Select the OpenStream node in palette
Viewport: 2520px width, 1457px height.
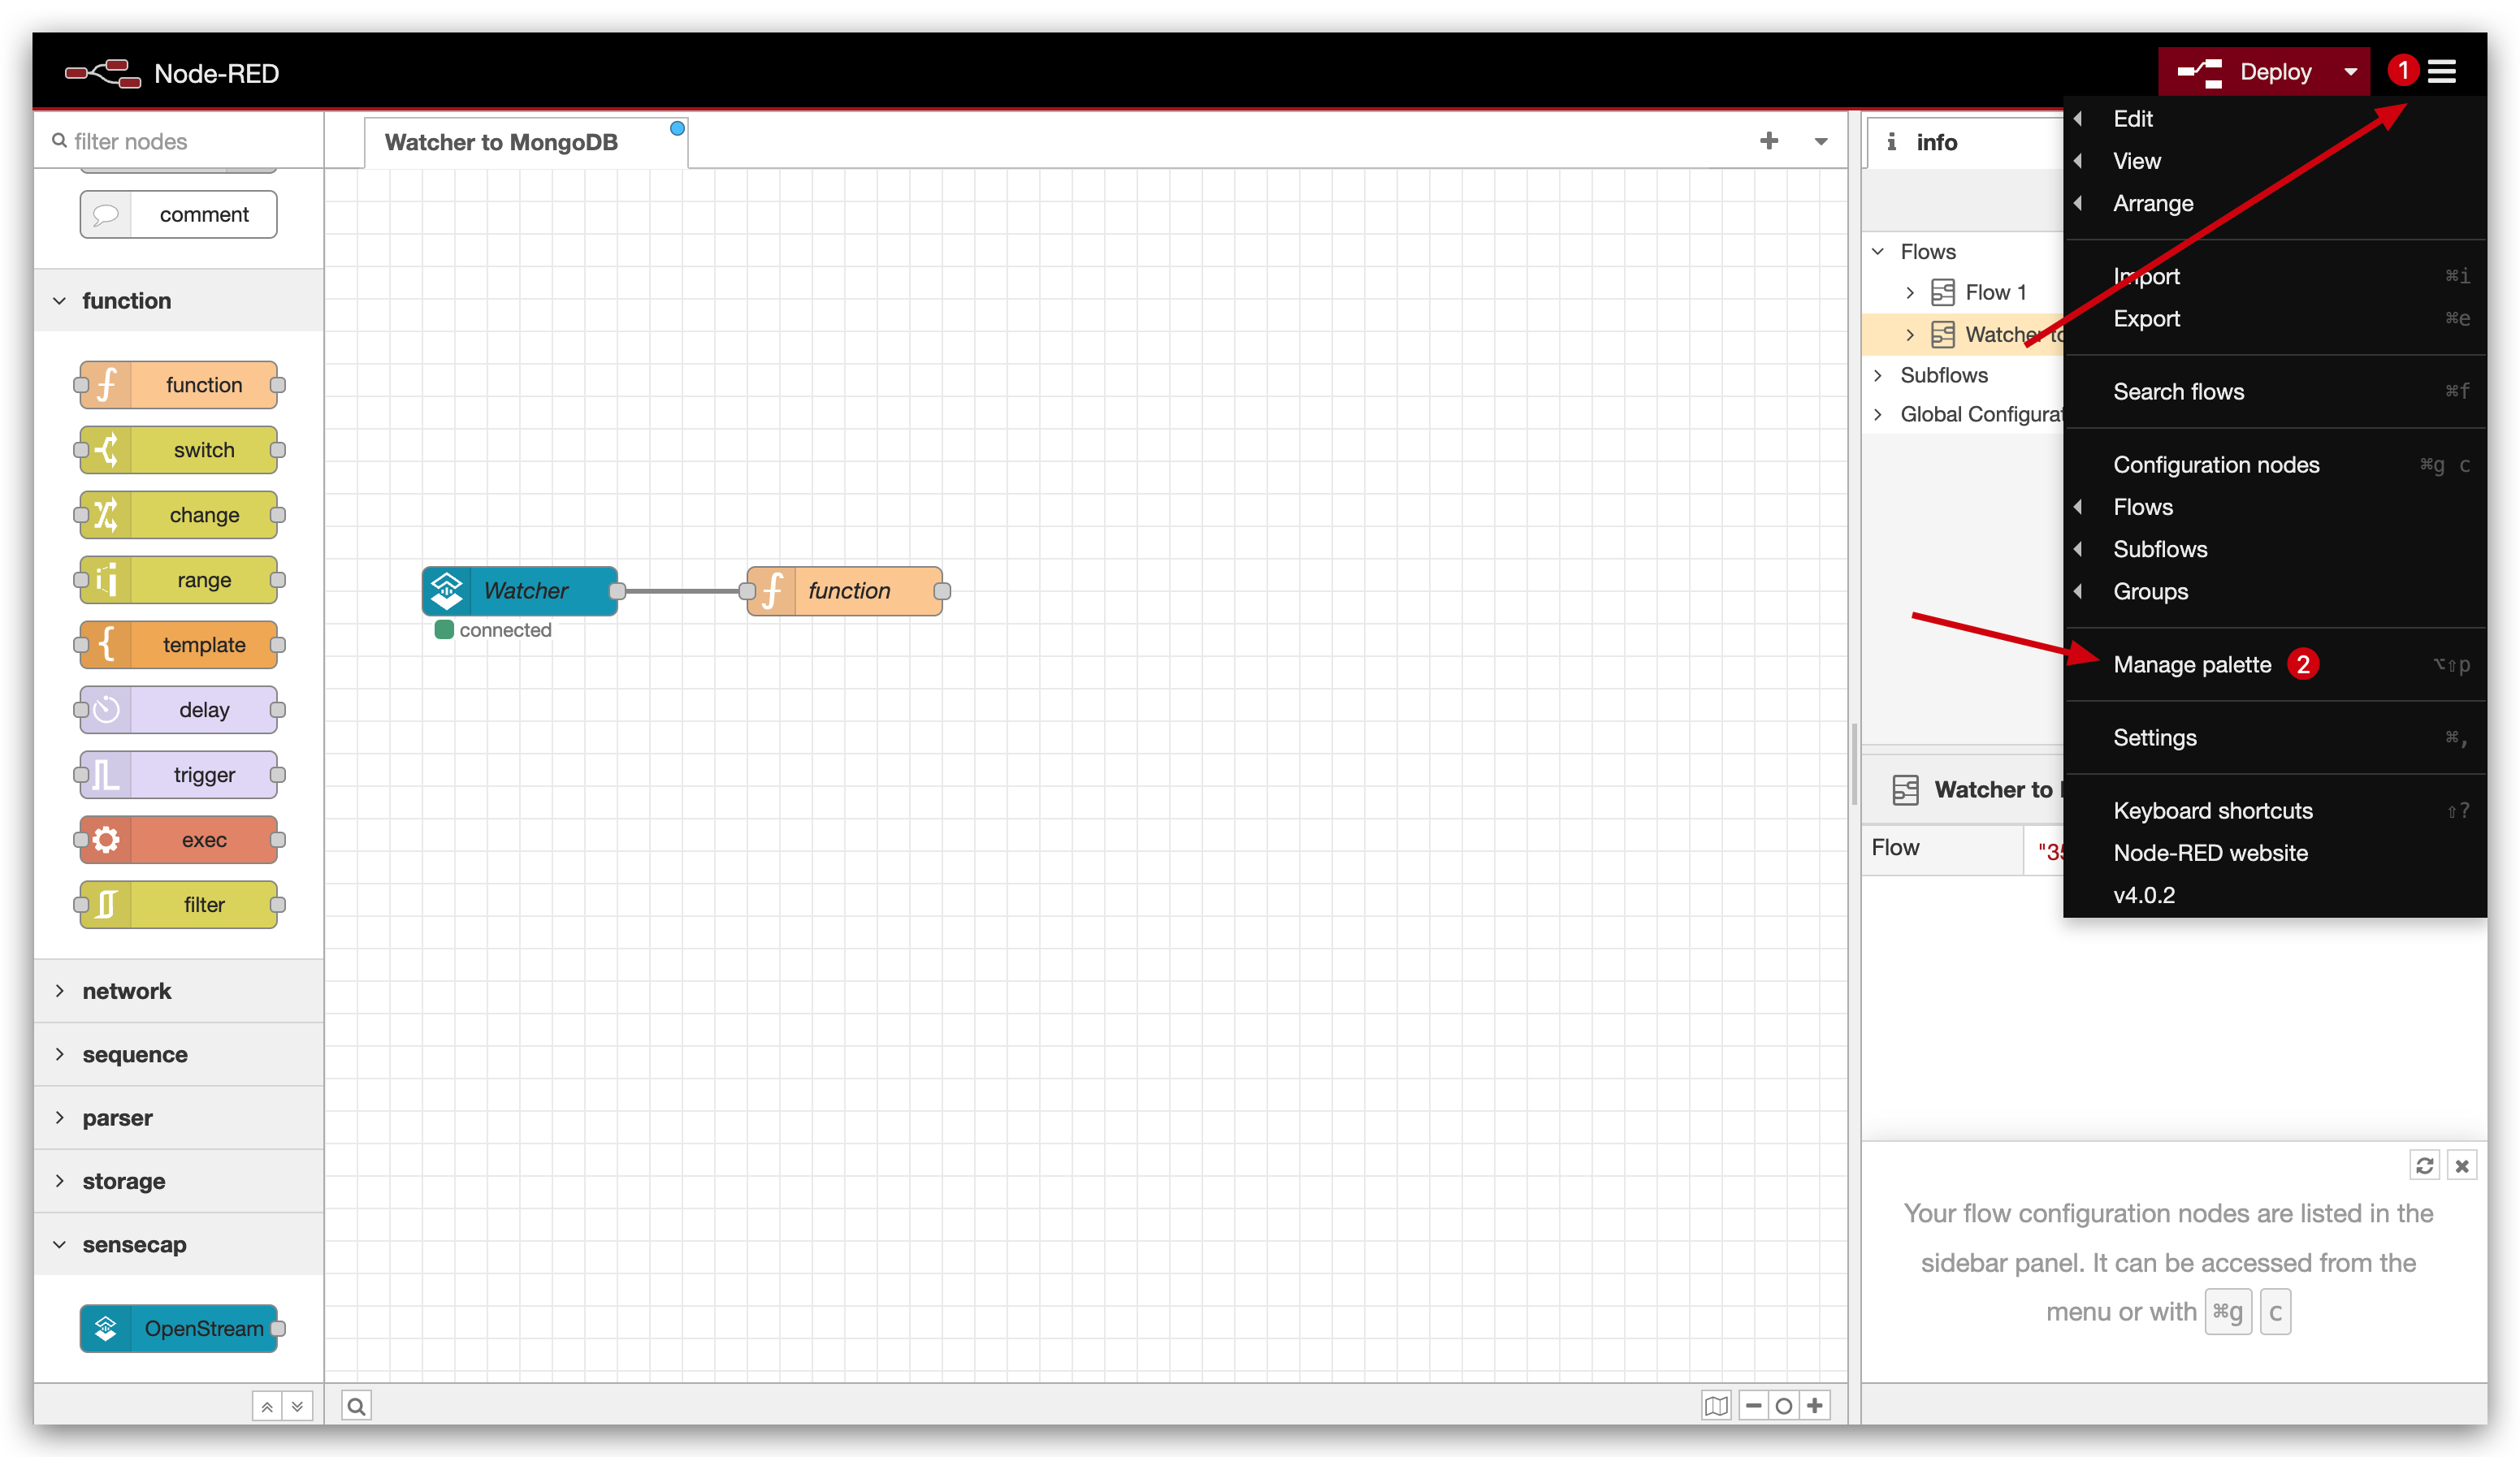(179, 1328)
